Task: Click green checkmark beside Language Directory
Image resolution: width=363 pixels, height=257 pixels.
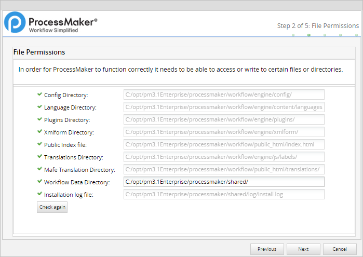Action: click(39, 107)
